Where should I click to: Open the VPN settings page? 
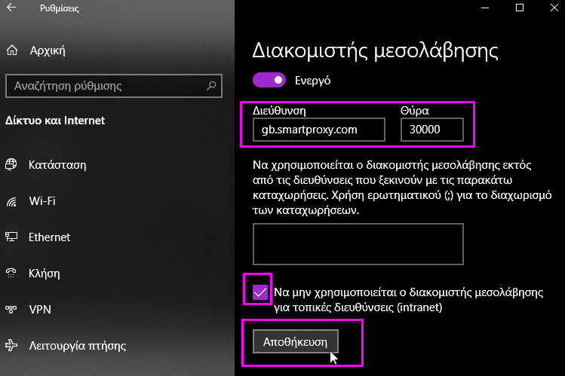[x=40, y=310]
